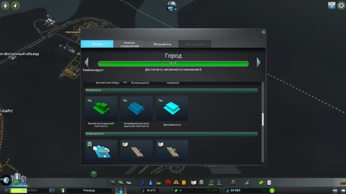Select Коммерческая зона высокой плотности thumbnail

pos(137,109)
